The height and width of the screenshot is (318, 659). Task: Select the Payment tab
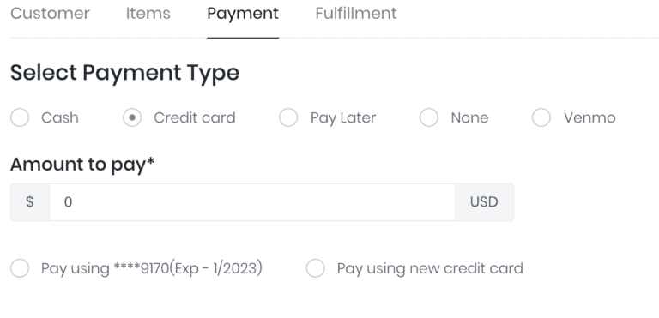pyautogui.click(x=243, y=14)
